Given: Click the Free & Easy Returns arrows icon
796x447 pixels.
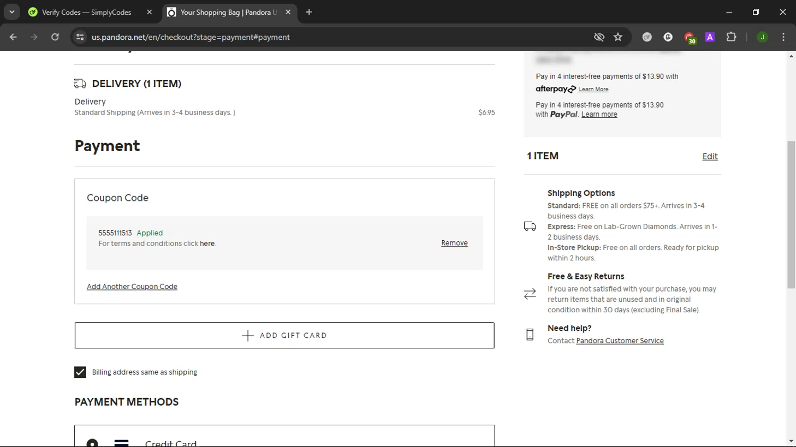Looking at the screenshot, I should tap(530, 294).
